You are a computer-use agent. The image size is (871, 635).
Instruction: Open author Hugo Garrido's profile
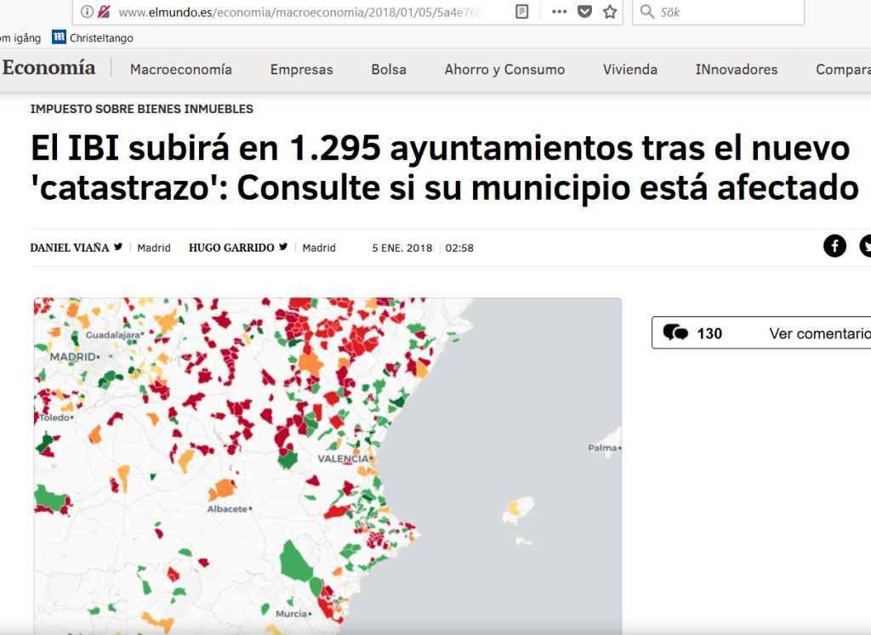231,247
